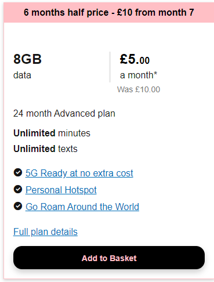This screenshot has width=214, height=282.
Task: Follow the Personal Hotspot link
Action: click(61, 190)
